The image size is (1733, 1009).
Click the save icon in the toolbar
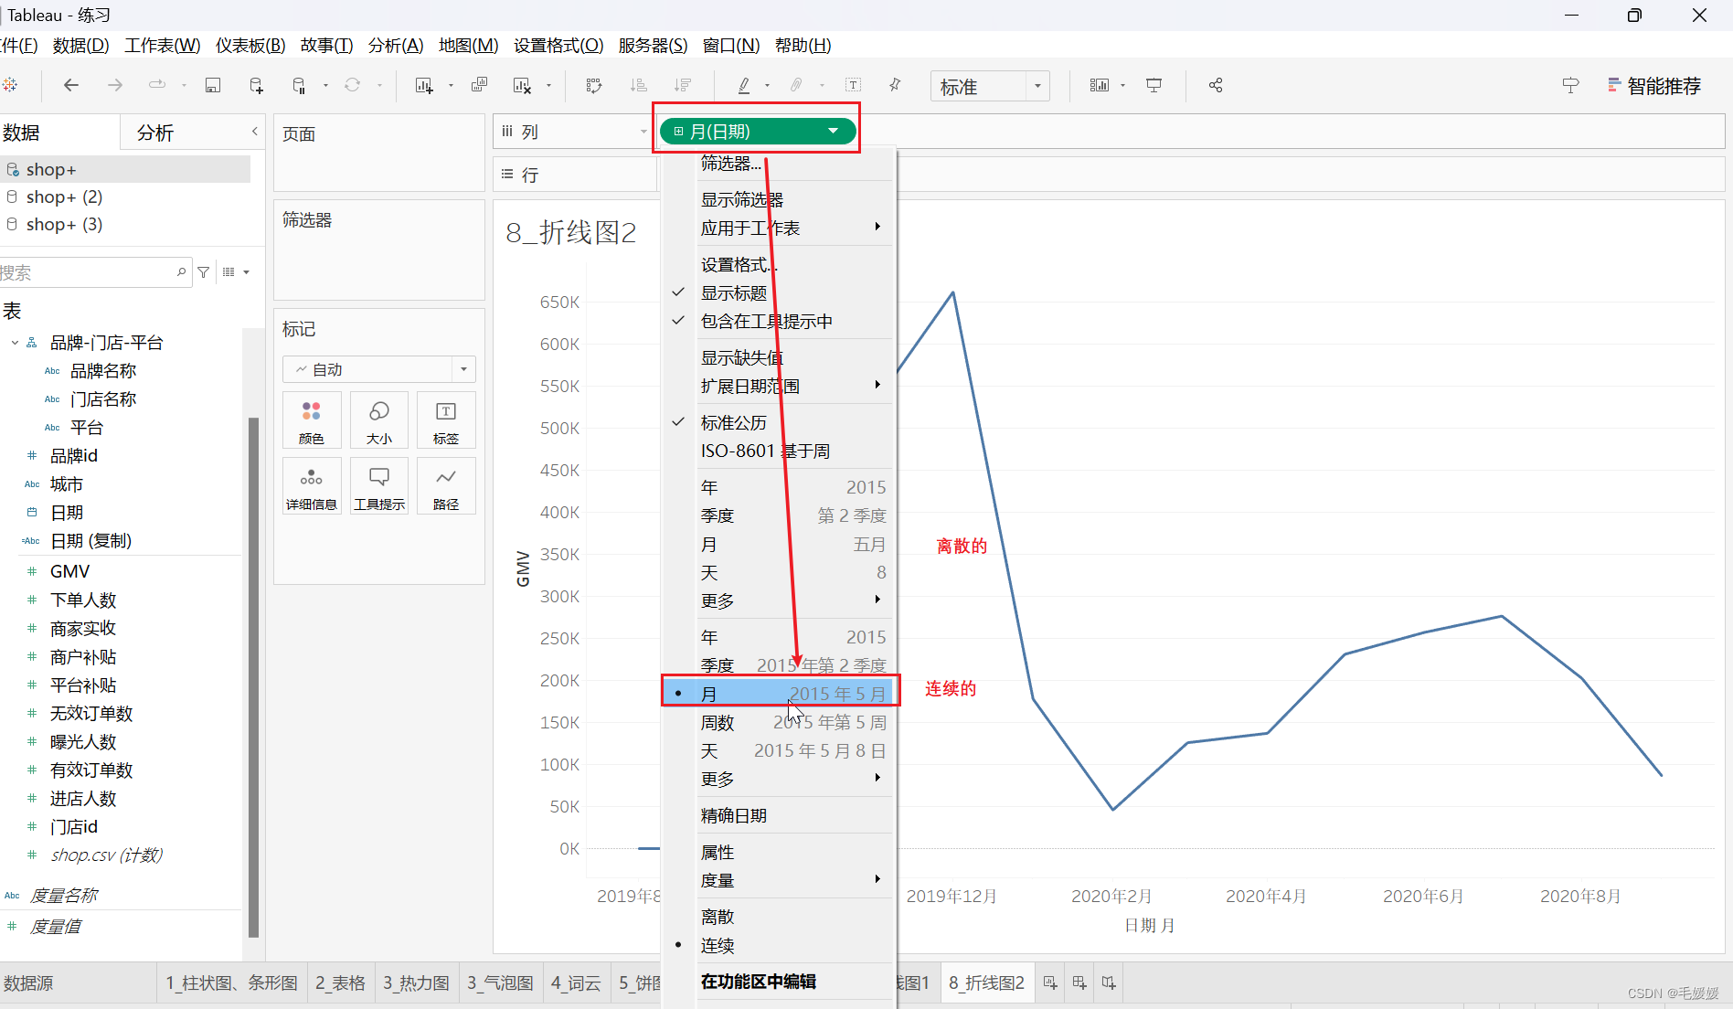pos(212,85)
